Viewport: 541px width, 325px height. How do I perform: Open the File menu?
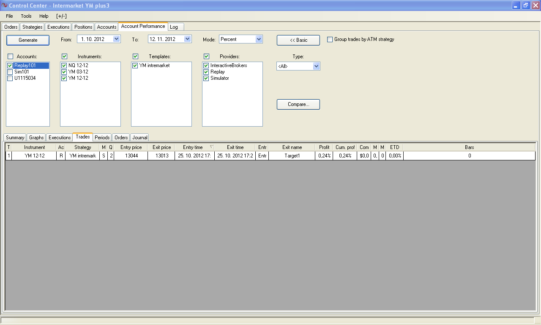pos(9,16)
